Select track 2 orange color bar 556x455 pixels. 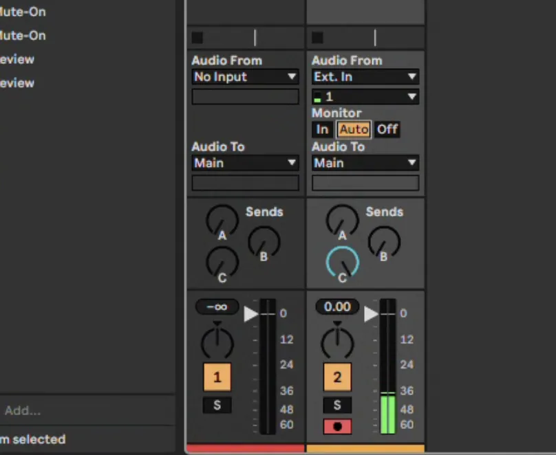[x=365, y=448]
